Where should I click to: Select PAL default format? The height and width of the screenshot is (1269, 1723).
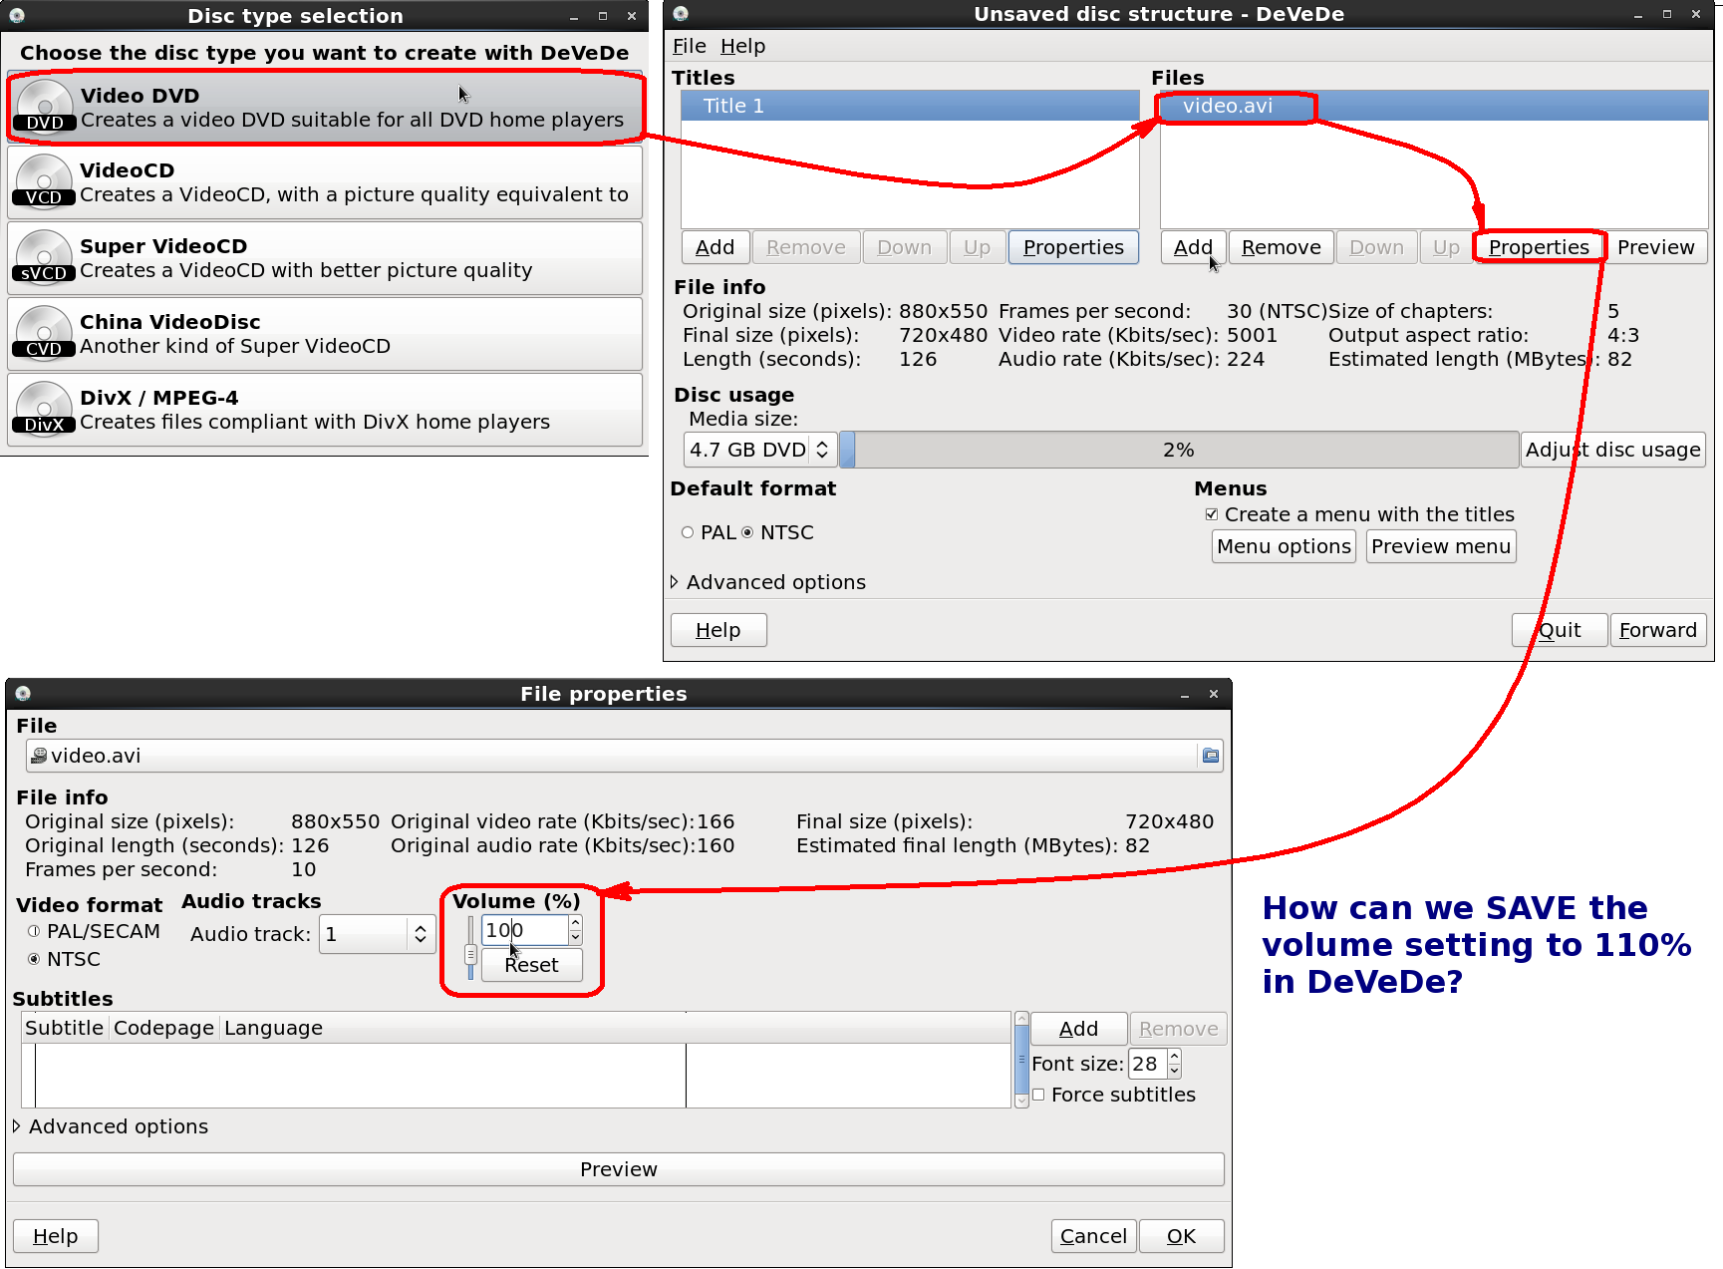pos(688,532)
